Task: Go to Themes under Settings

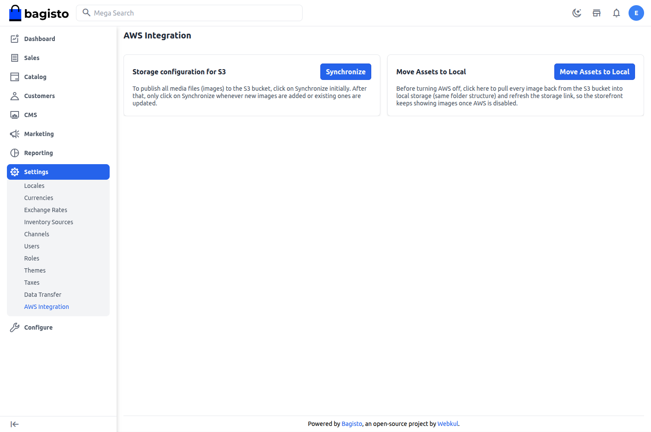Action: point(35,270)
